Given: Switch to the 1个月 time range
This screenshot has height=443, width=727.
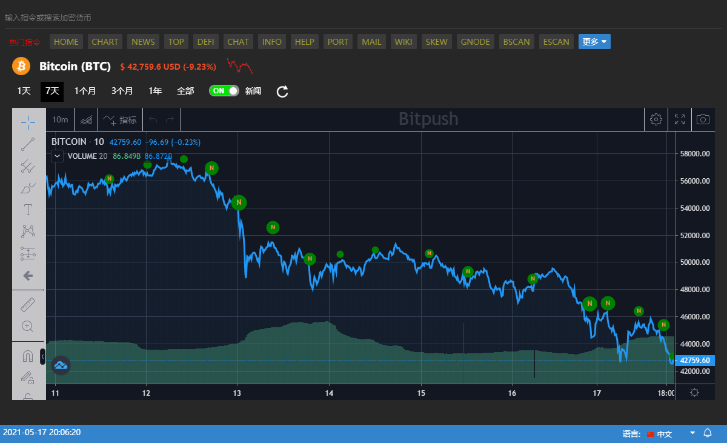Looking at the screenshot, I should 85,91.
